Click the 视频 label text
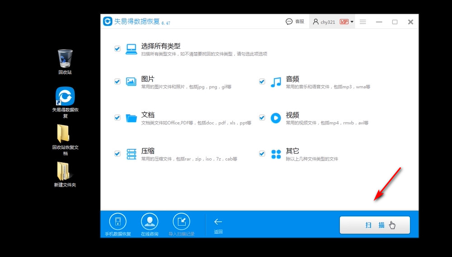This screenshot has width=452, height=257. click(x=292, y=115)
